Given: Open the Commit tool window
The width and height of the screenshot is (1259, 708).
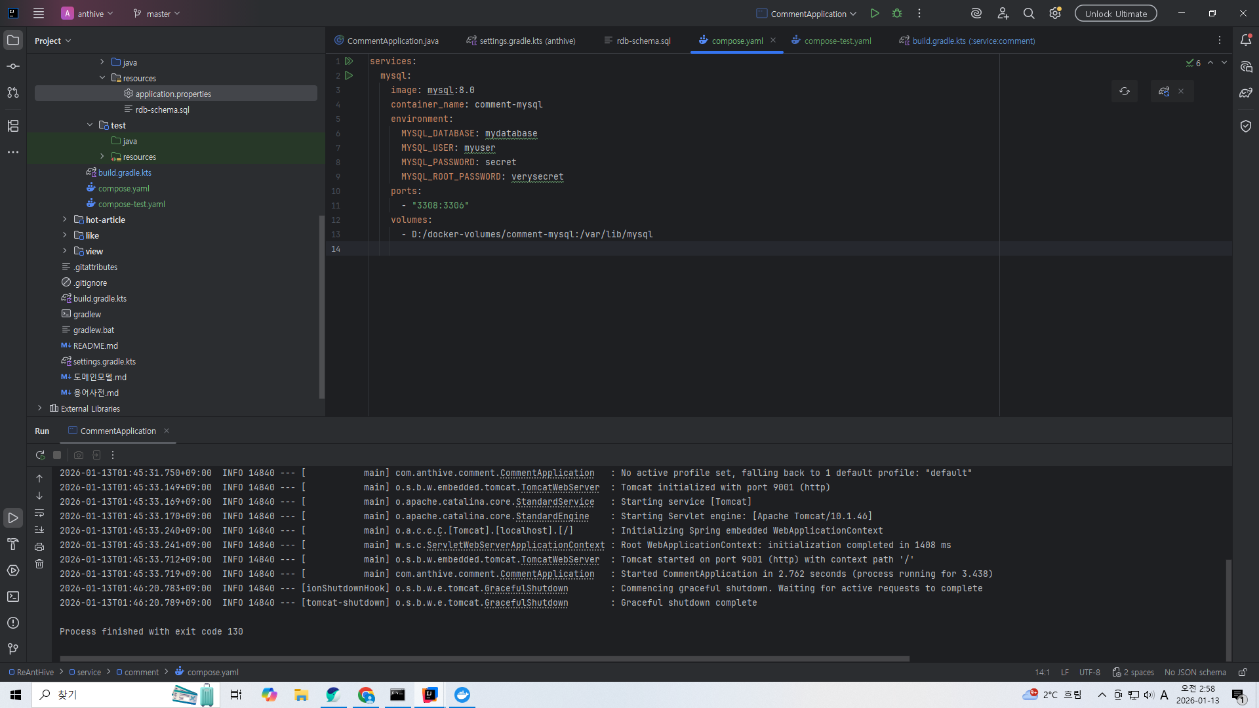Looking at the screenshot, I should click(13, 66).
